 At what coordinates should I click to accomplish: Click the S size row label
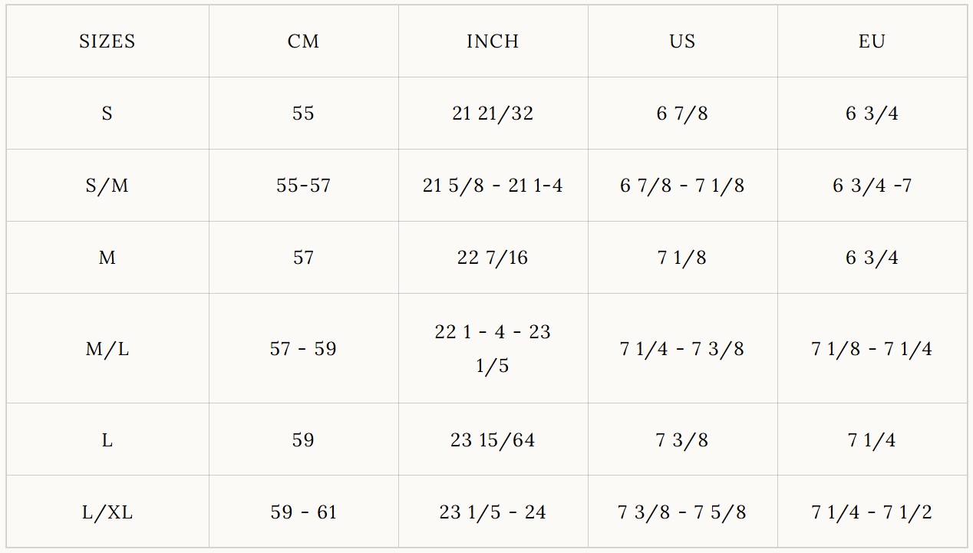(x=107, y=114)
